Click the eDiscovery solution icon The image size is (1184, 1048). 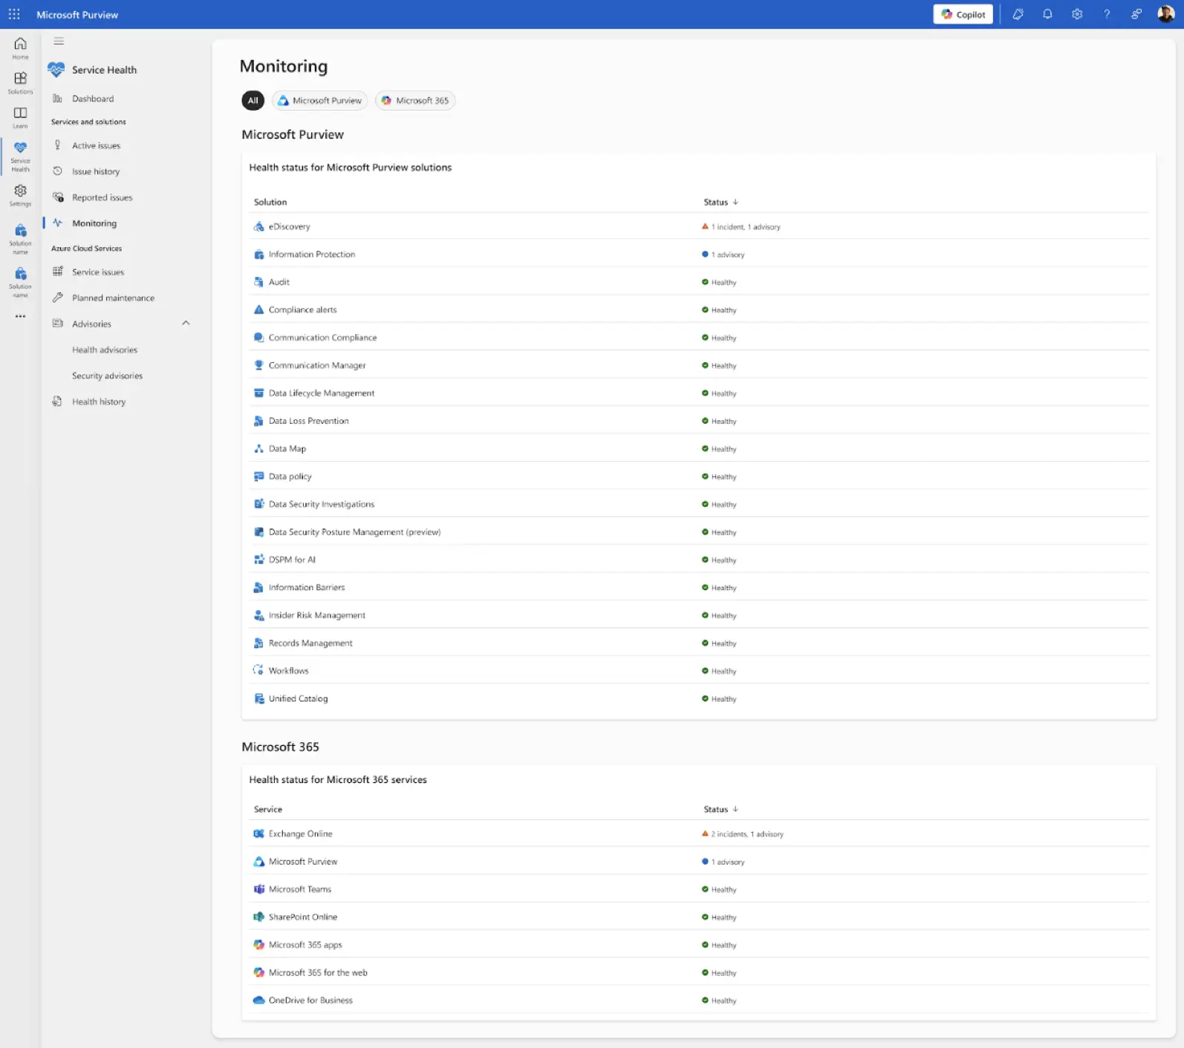(258, 226)
